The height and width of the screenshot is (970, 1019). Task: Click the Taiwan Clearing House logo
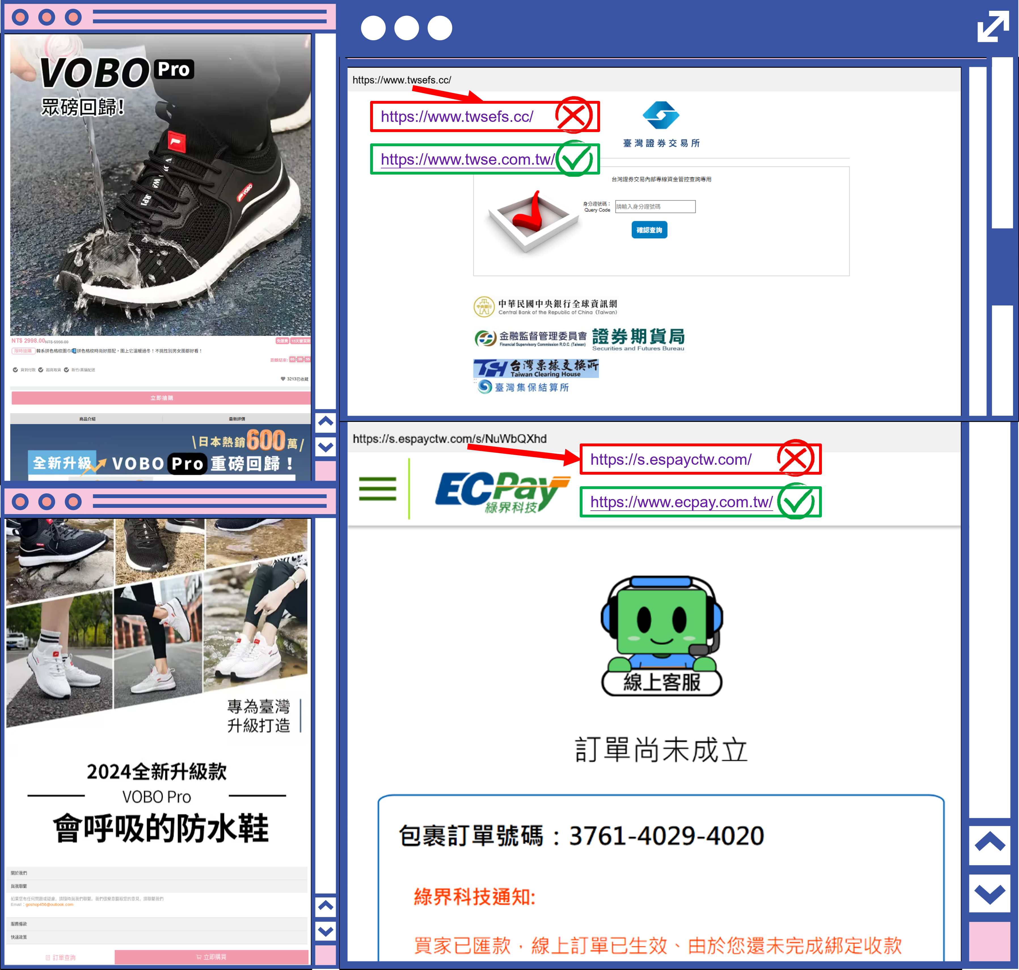pos(536,368)
